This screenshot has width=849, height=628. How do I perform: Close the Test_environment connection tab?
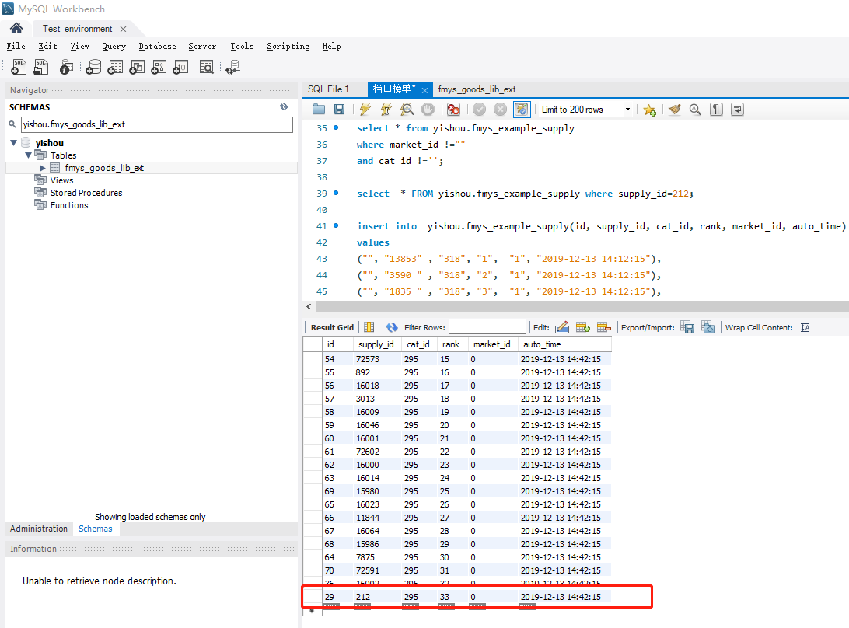123,30
